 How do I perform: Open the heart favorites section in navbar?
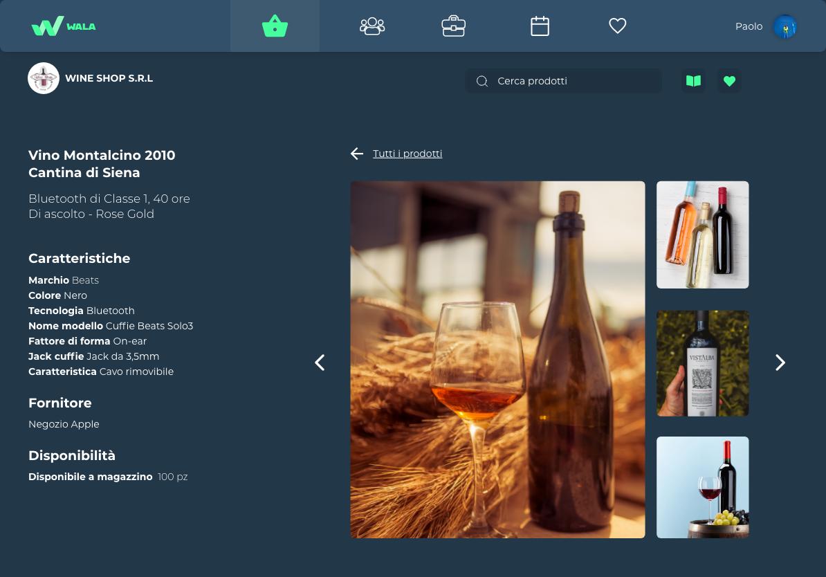click(x=617, y=26)
